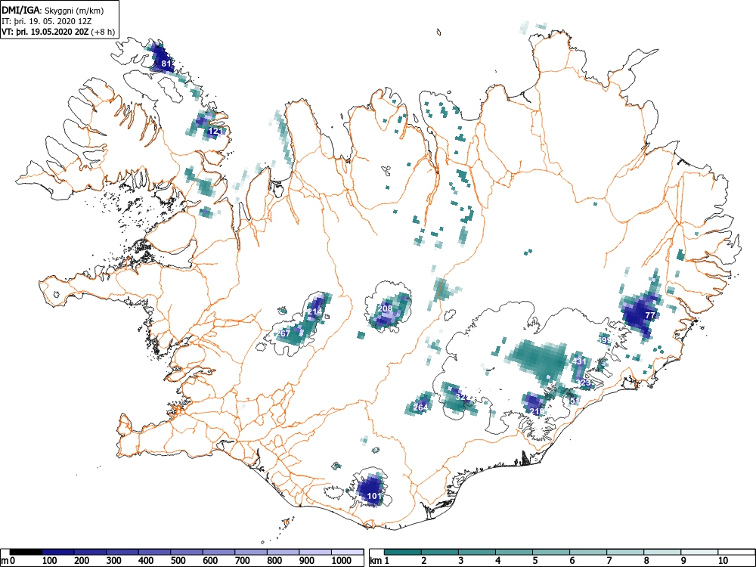Select the near-white swatch between 9 and 10 km
Viewport: 756px width, 567px height.
(699, 552)
